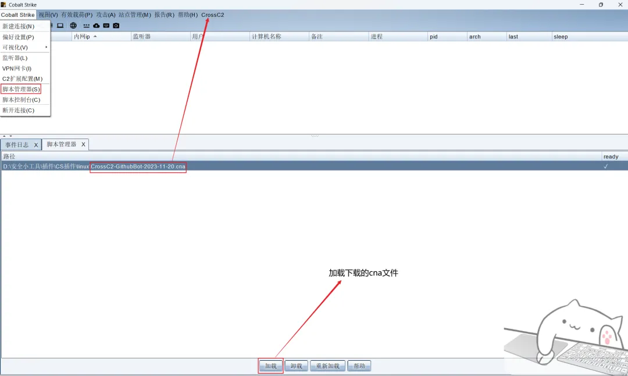Sort by 内网ip column header
Image resolution: width=628 pixels, height=376 pixels.
point(101,37)
